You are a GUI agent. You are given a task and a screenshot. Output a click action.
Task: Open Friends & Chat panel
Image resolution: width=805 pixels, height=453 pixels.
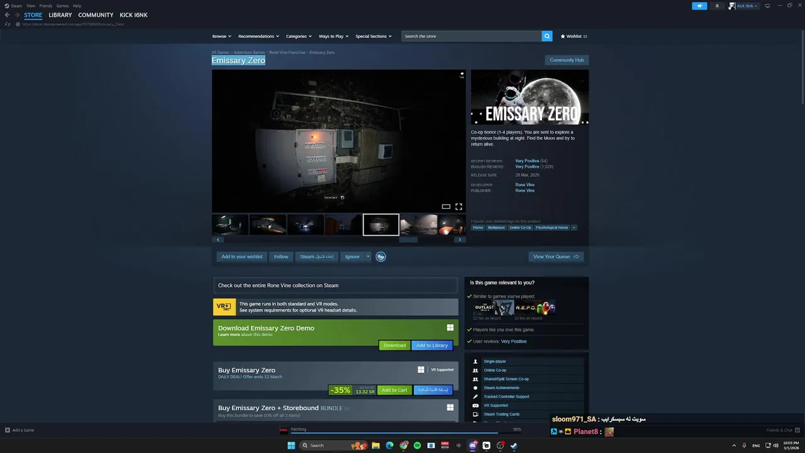pos(783,430)
